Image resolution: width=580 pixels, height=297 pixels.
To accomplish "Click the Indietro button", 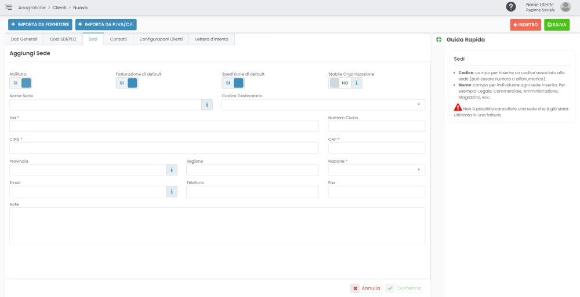I will click(x=525, y=25).
